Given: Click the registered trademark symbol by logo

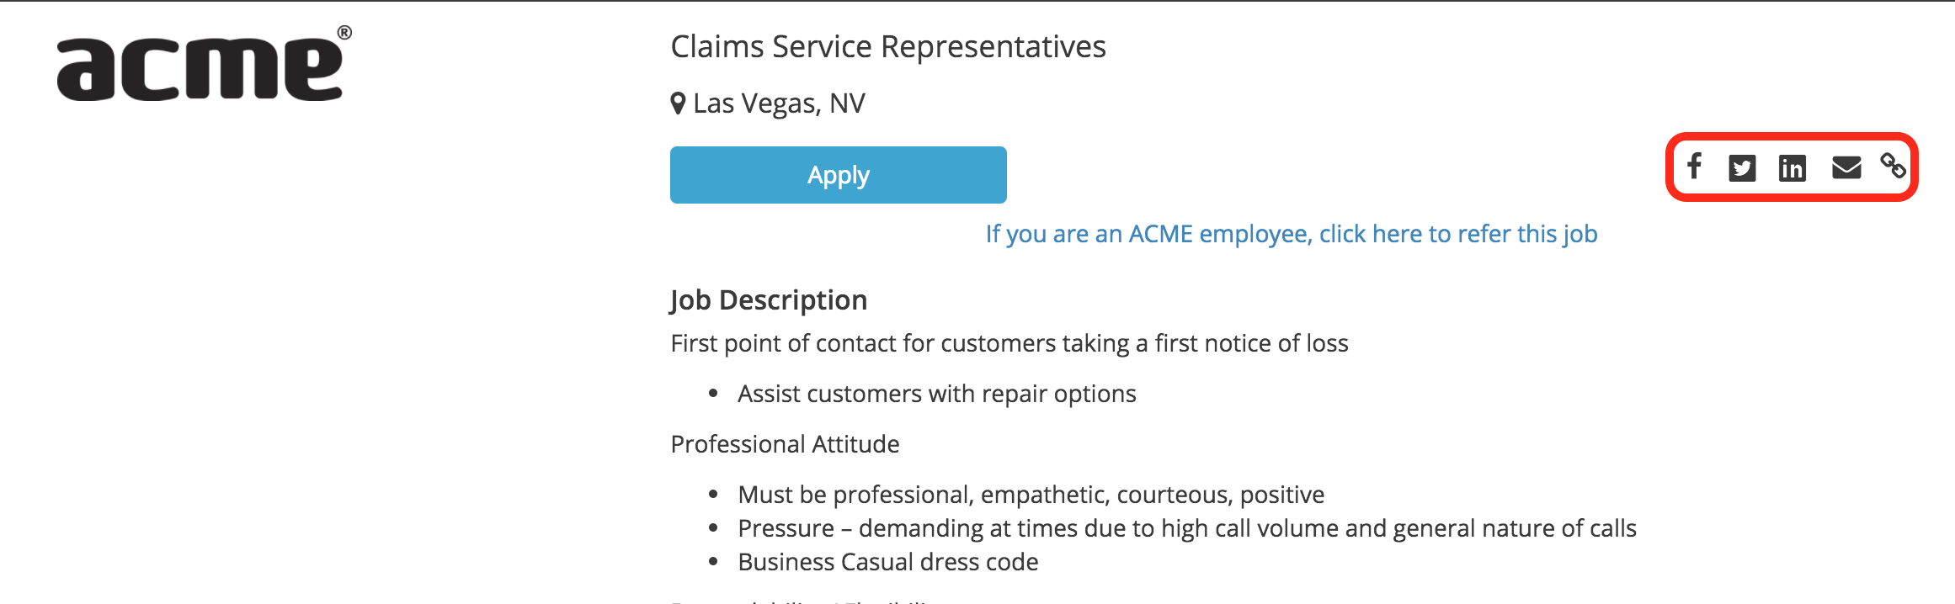Looking at the screenshot, I should pos(344,33).
